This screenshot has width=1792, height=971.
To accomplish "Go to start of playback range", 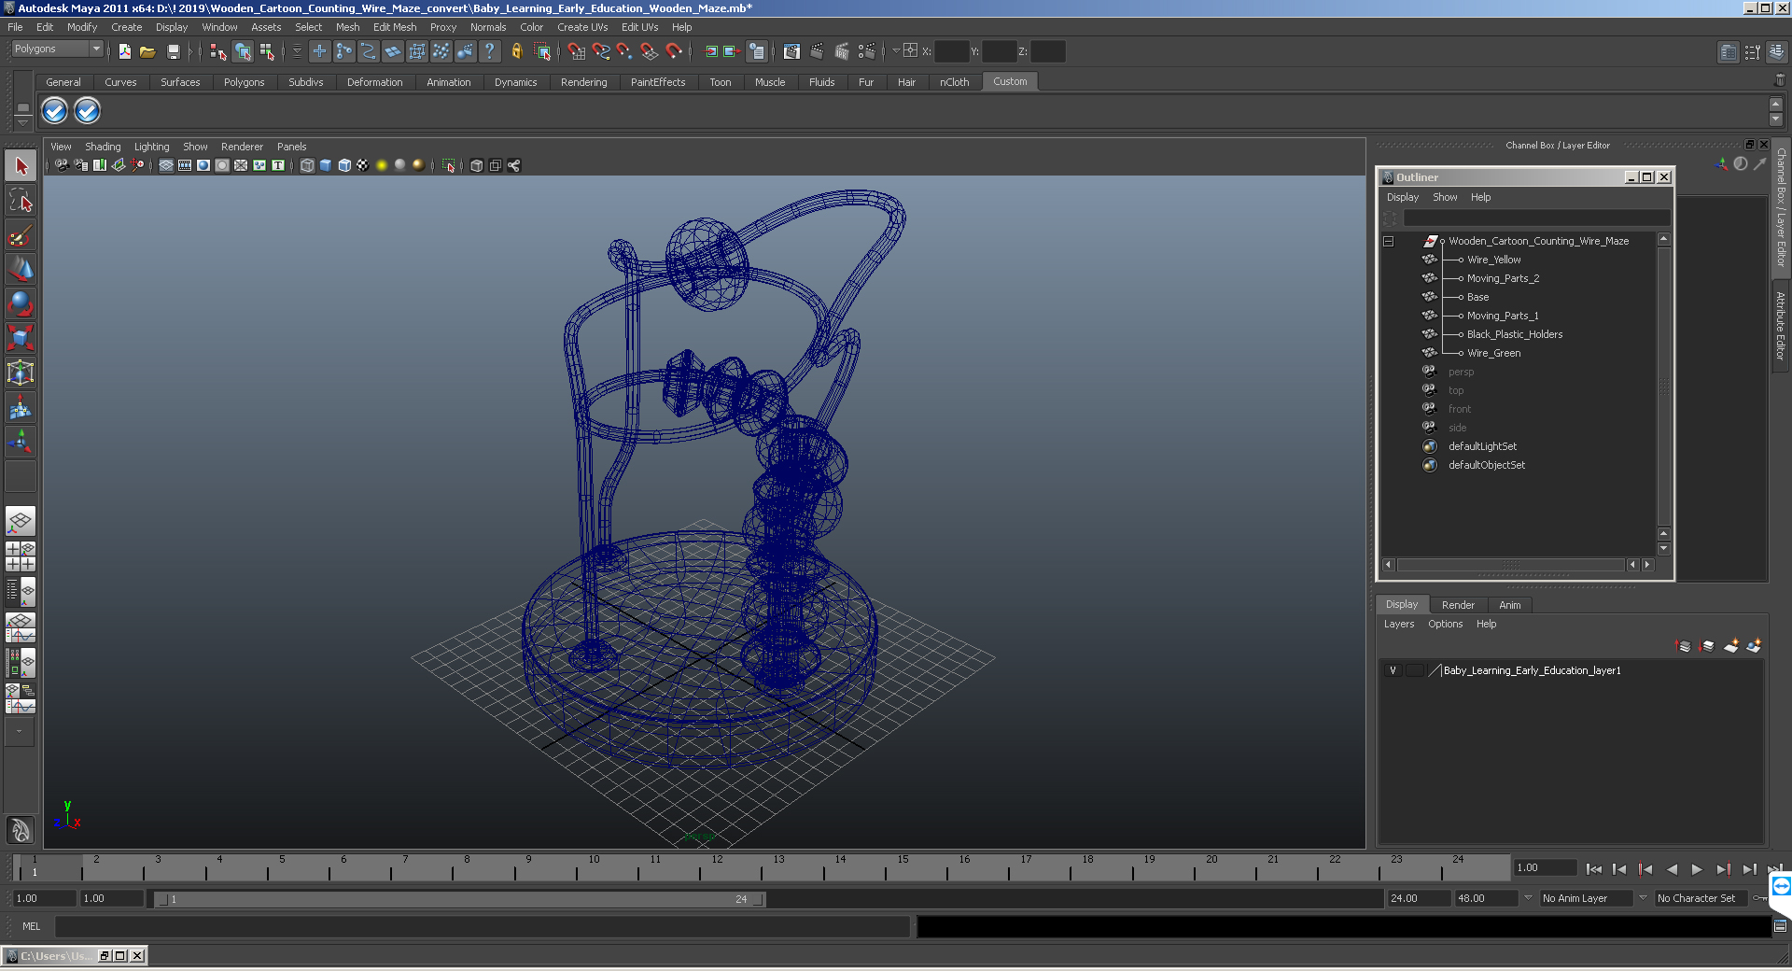I will pos(1593,869).
